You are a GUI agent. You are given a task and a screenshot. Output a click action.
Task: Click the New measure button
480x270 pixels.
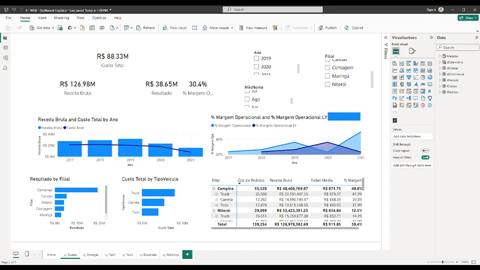[x=253, y=28]
